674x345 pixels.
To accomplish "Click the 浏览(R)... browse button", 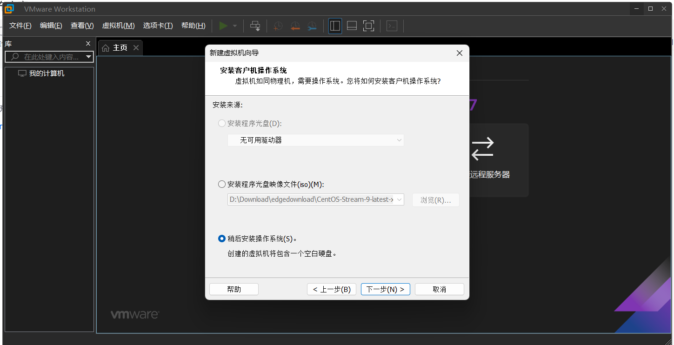I will 436,200.
